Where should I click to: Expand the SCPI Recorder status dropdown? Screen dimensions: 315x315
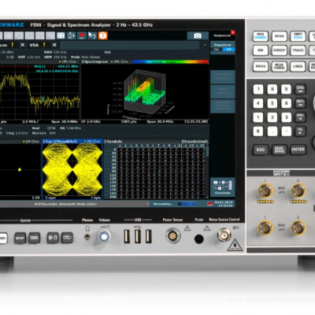click(x=147, y=204)
